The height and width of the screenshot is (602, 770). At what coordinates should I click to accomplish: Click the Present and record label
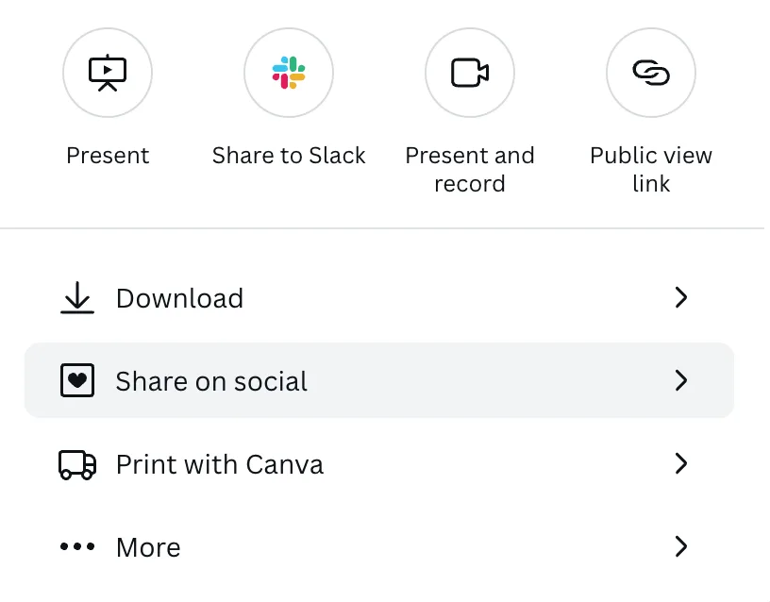coord(470,170)
